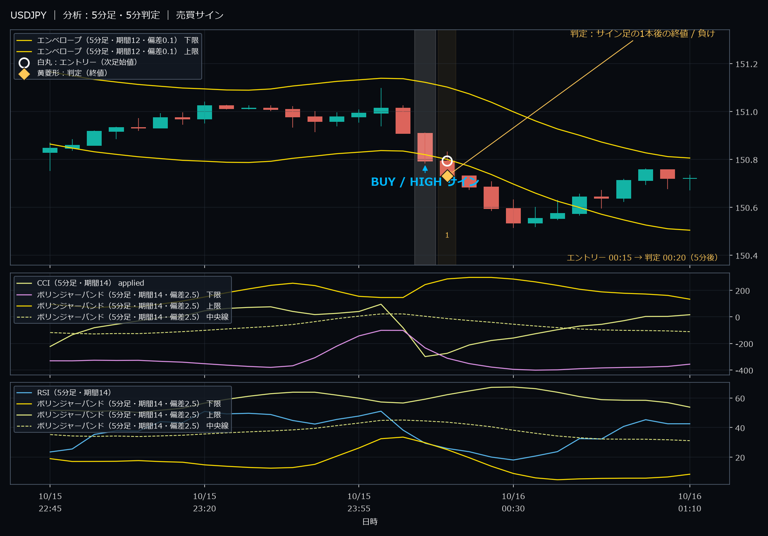Image resolution: width=768 pixels, height=536 pixels.
Task: Click the gray highlighted signal candle band
Action: [425, 147]
